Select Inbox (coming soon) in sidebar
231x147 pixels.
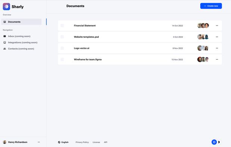point(19,36)
